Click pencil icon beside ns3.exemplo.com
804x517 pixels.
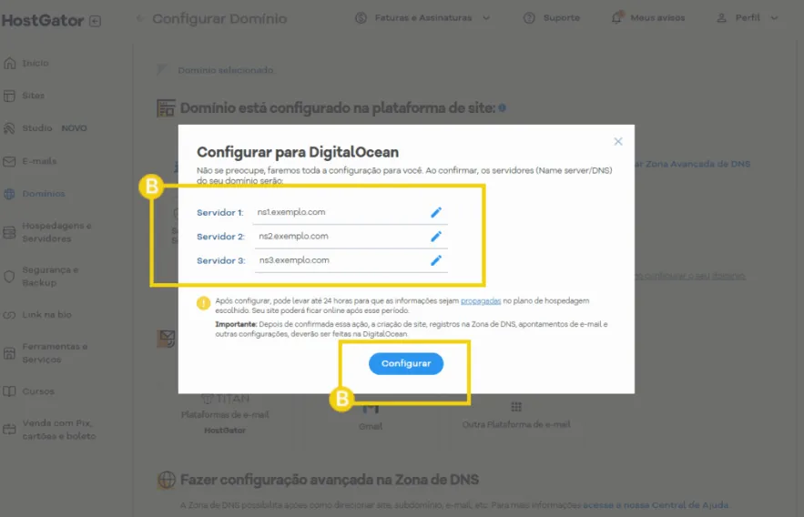[x=436, y=260]
